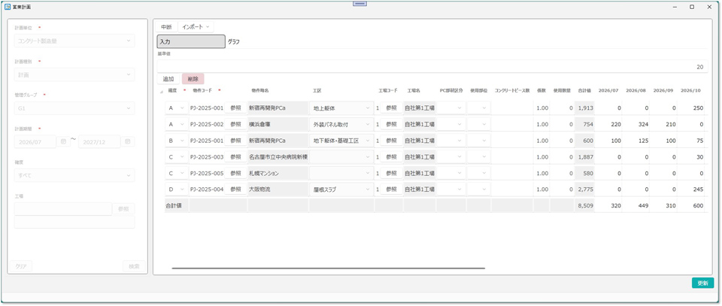This screenshot has height=306, width=722.
Task: Open the 確度 filter dropdown showing すべて
Action: click(x=74, y=175)
